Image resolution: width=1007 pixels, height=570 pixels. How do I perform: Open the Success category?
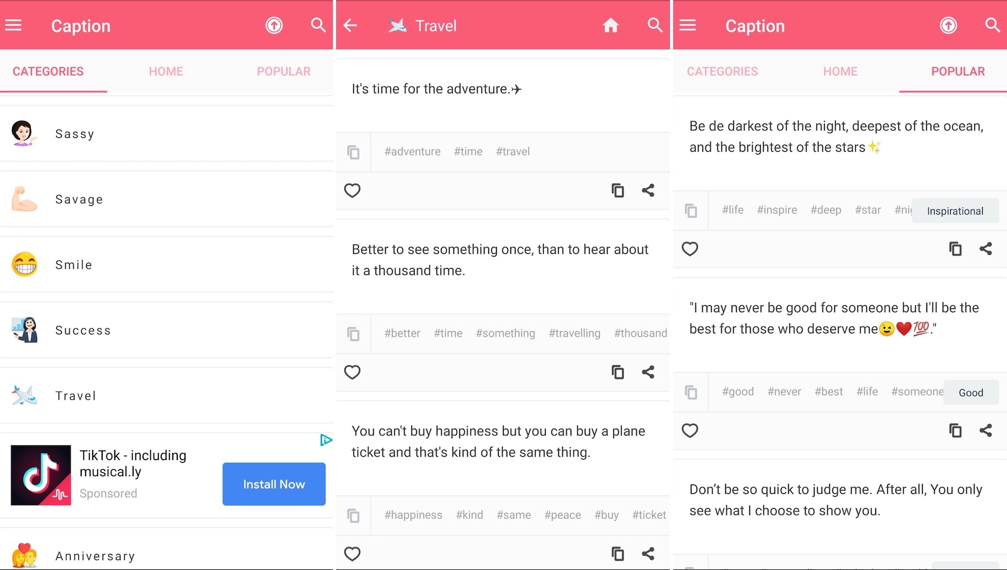coord(83,330)
